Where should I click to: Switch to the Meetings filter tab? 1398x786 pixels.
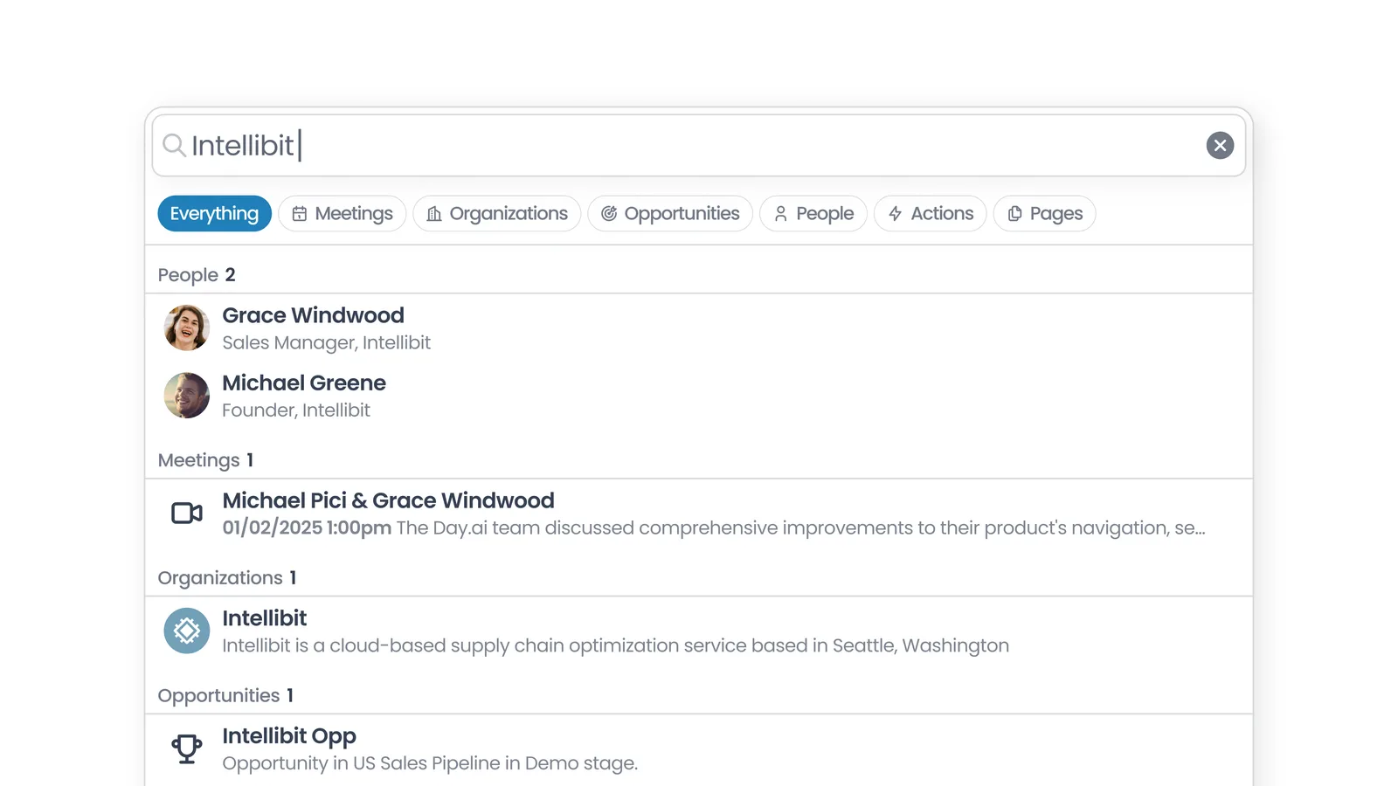343,213
